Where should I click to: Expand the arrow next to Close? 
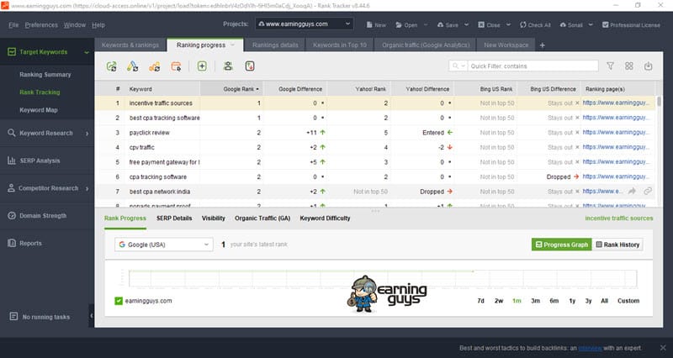(508, 25)
